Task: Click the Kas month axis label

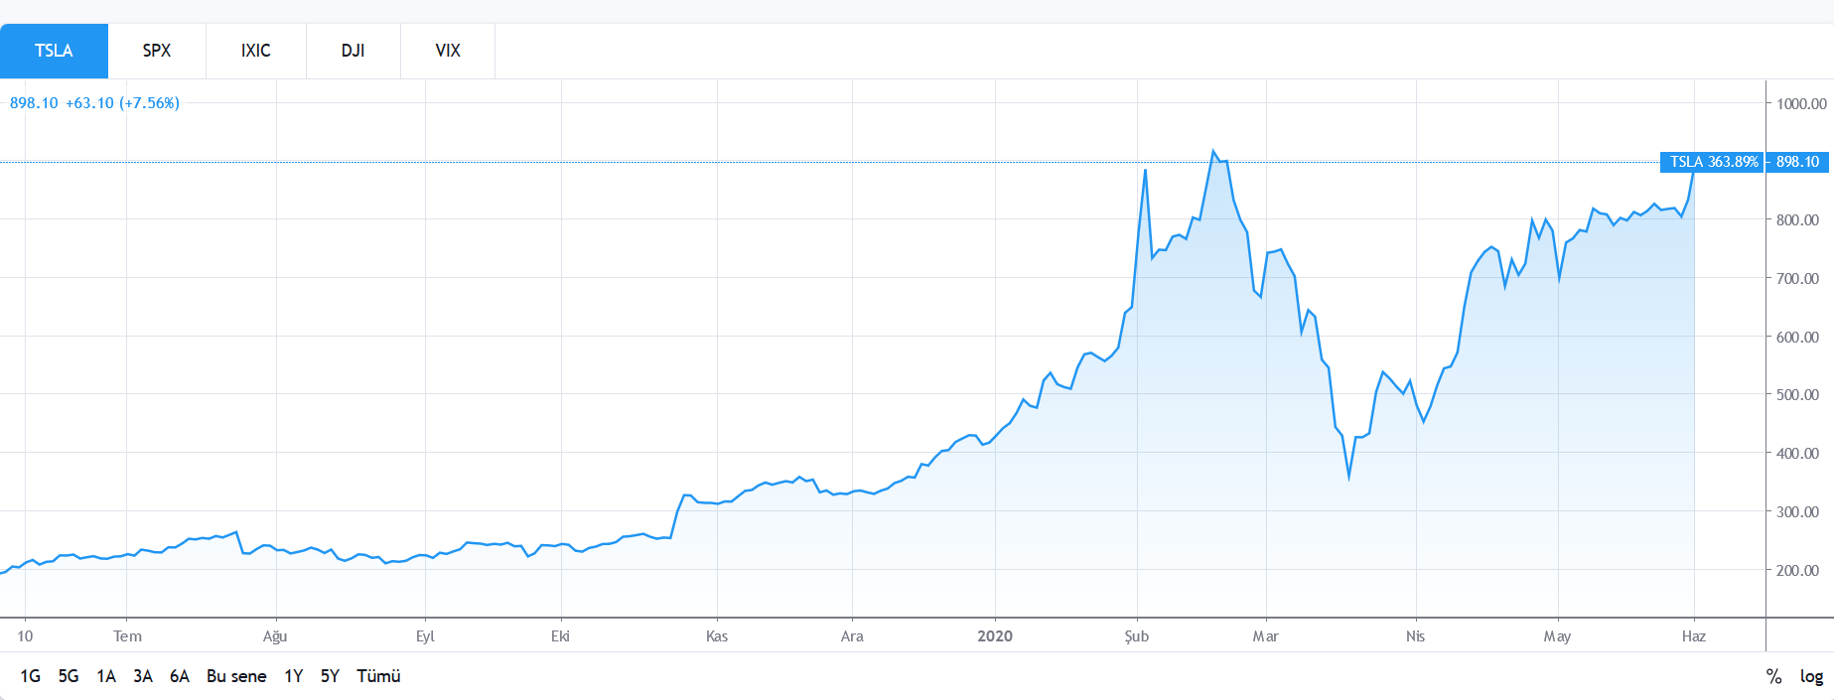Action: [717, 636]
